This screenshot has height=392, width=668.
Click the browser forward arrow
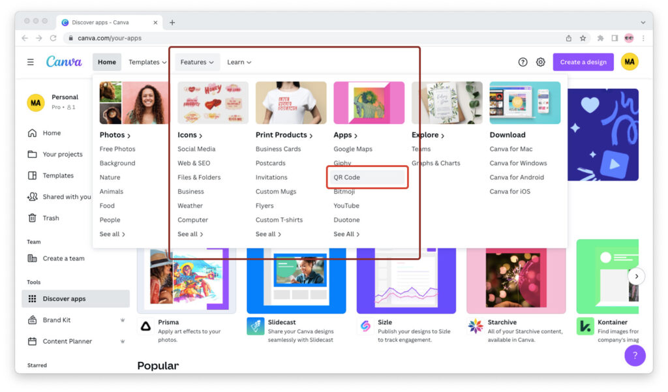pos(38,38)
